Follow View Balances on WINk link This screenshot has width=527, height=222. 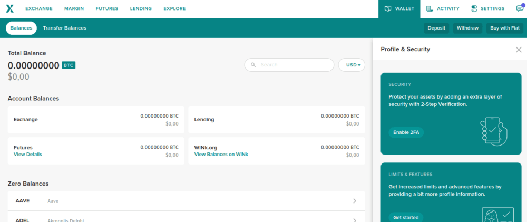[221, 155]
